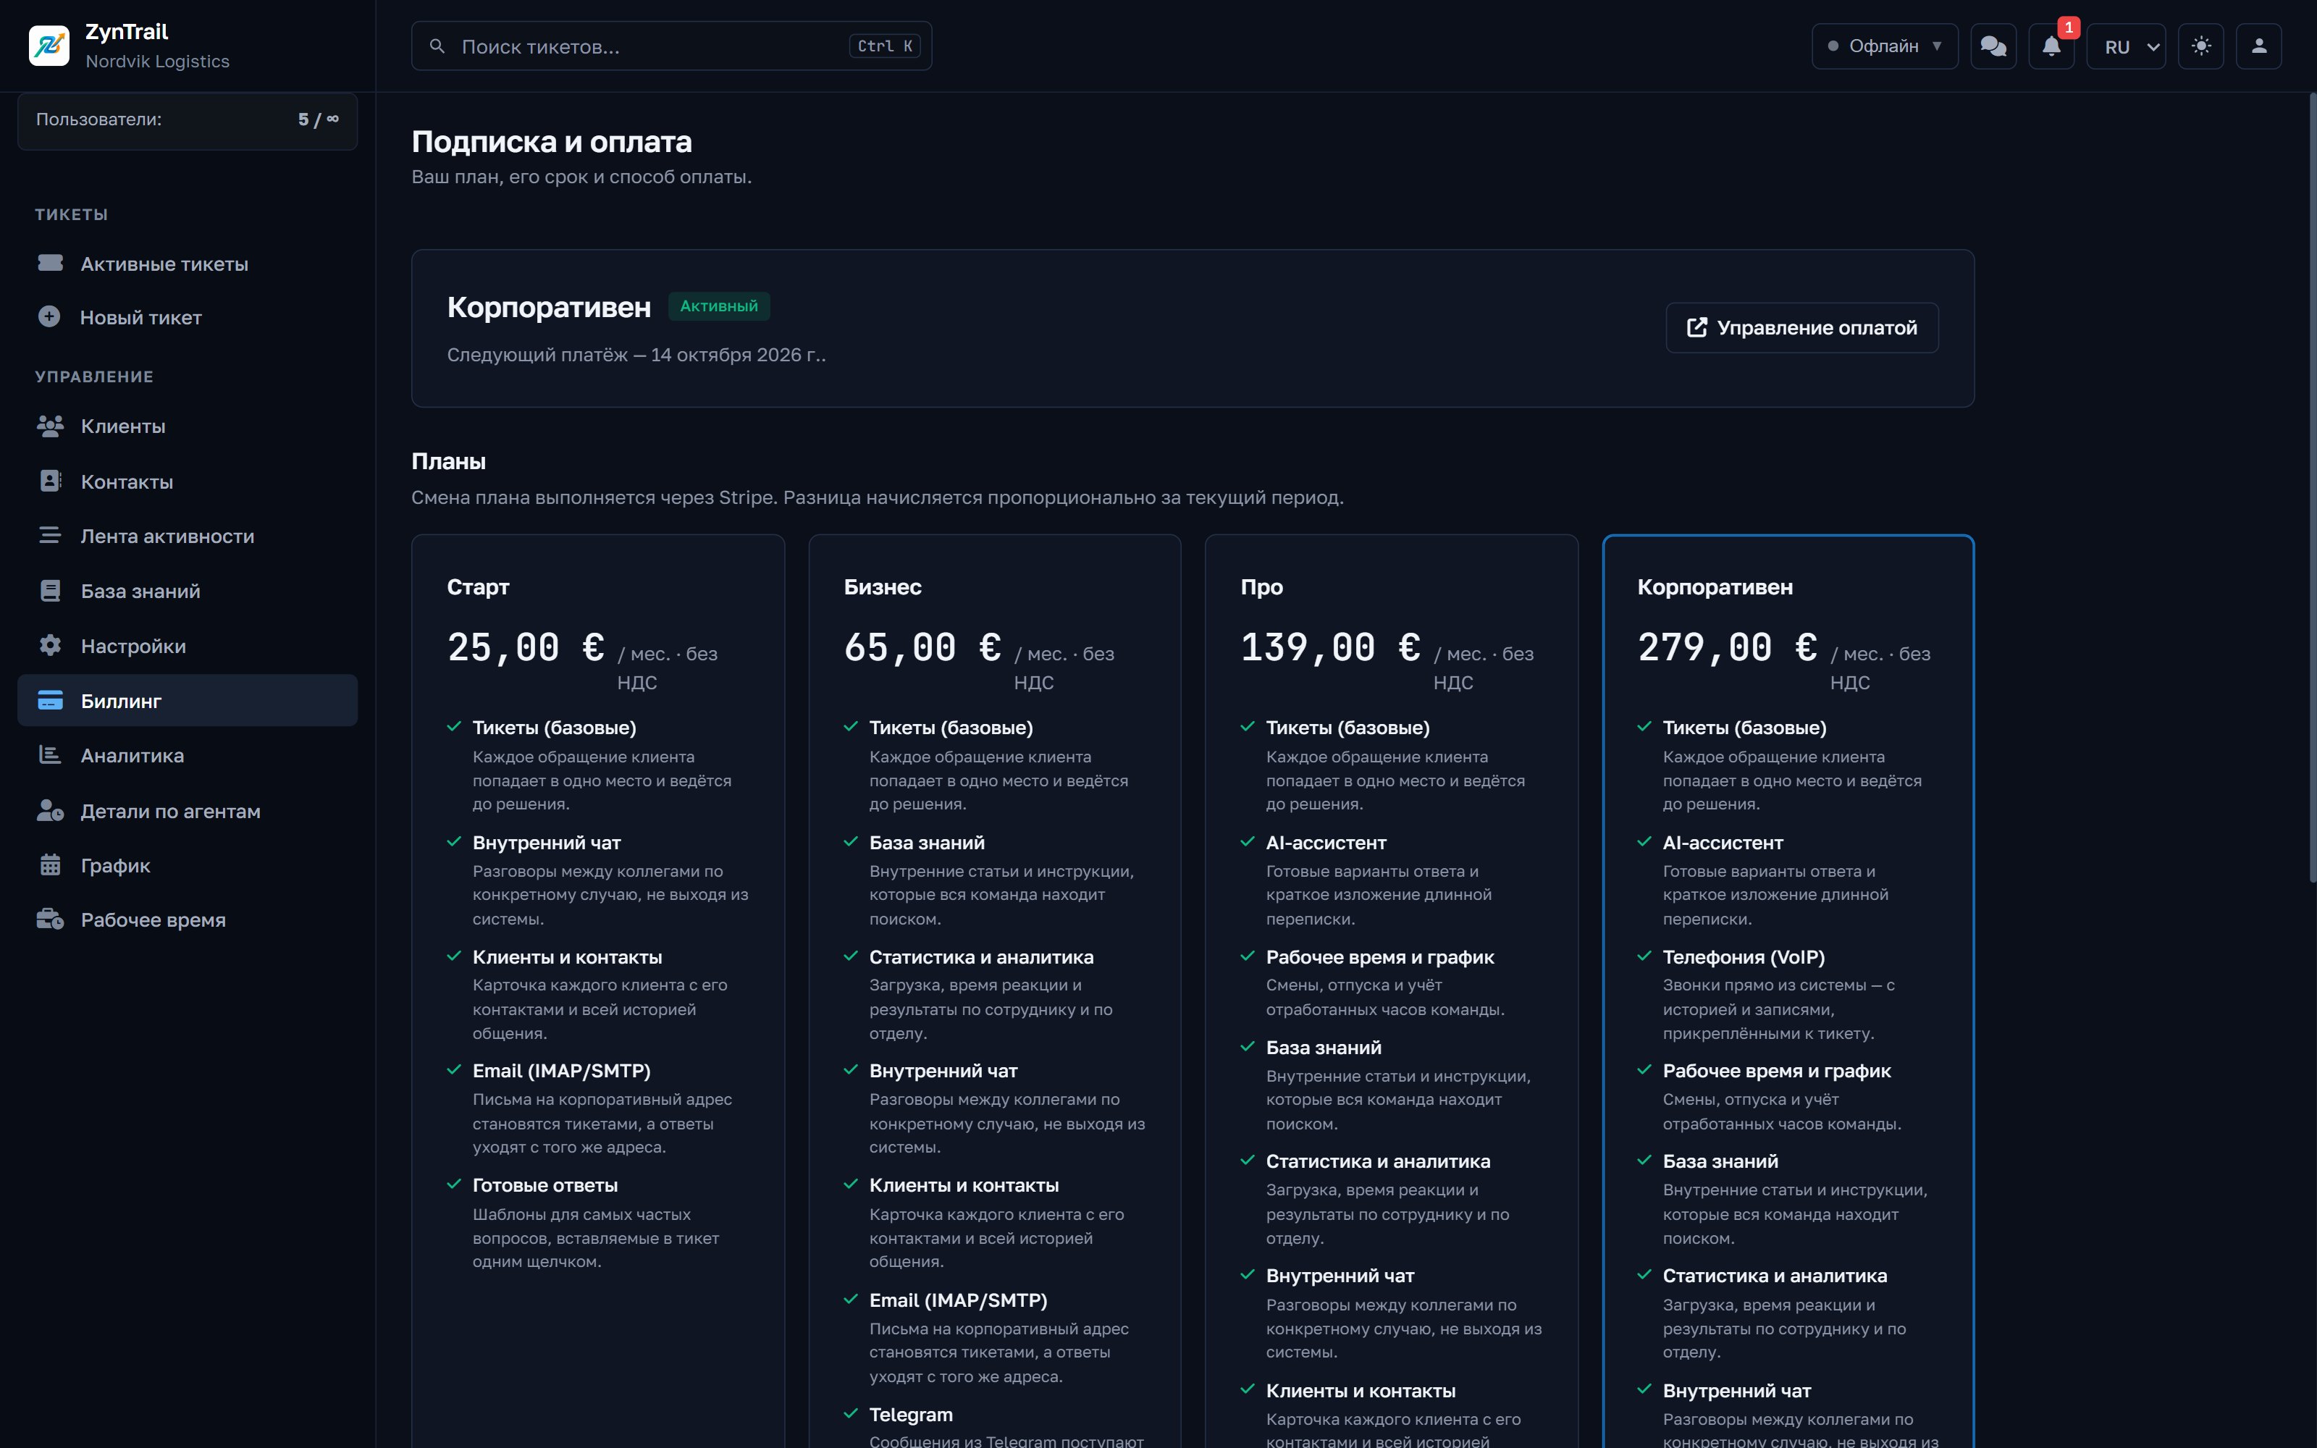Click the Аналитика chart icon

coord(50,754)
